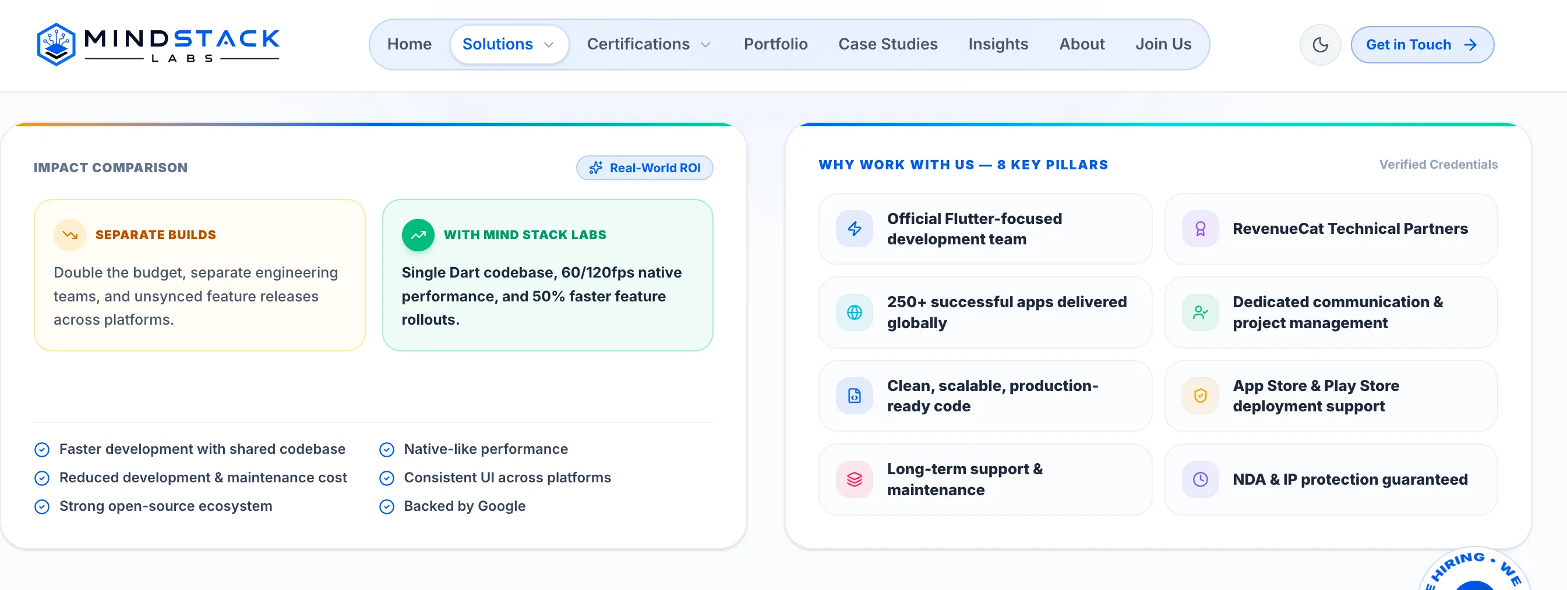Click the clock icon for NDA & IP protection
Screen dimensions: 1567x590
(1199, 479)
